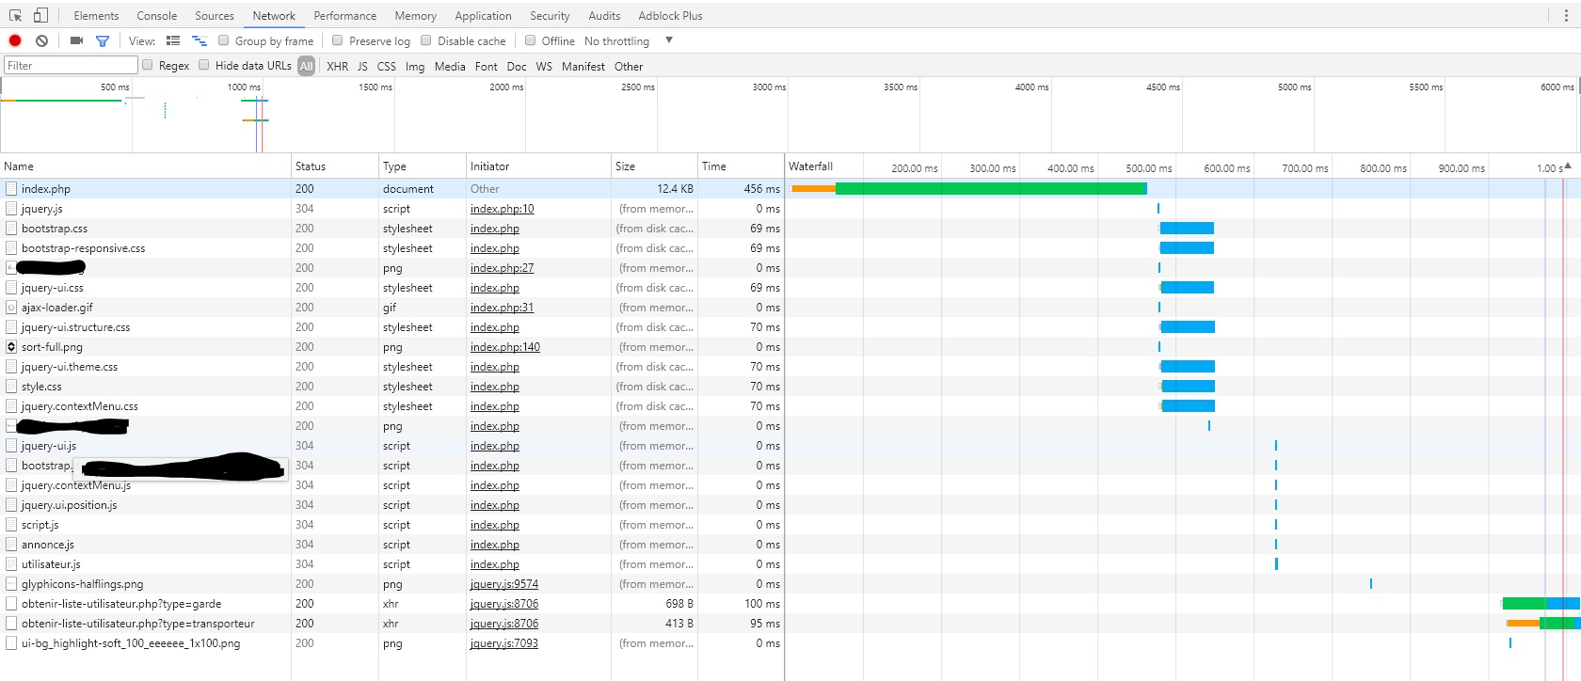Open the Sources tab
1581x681 pixels.
click(x=215, y=16)
